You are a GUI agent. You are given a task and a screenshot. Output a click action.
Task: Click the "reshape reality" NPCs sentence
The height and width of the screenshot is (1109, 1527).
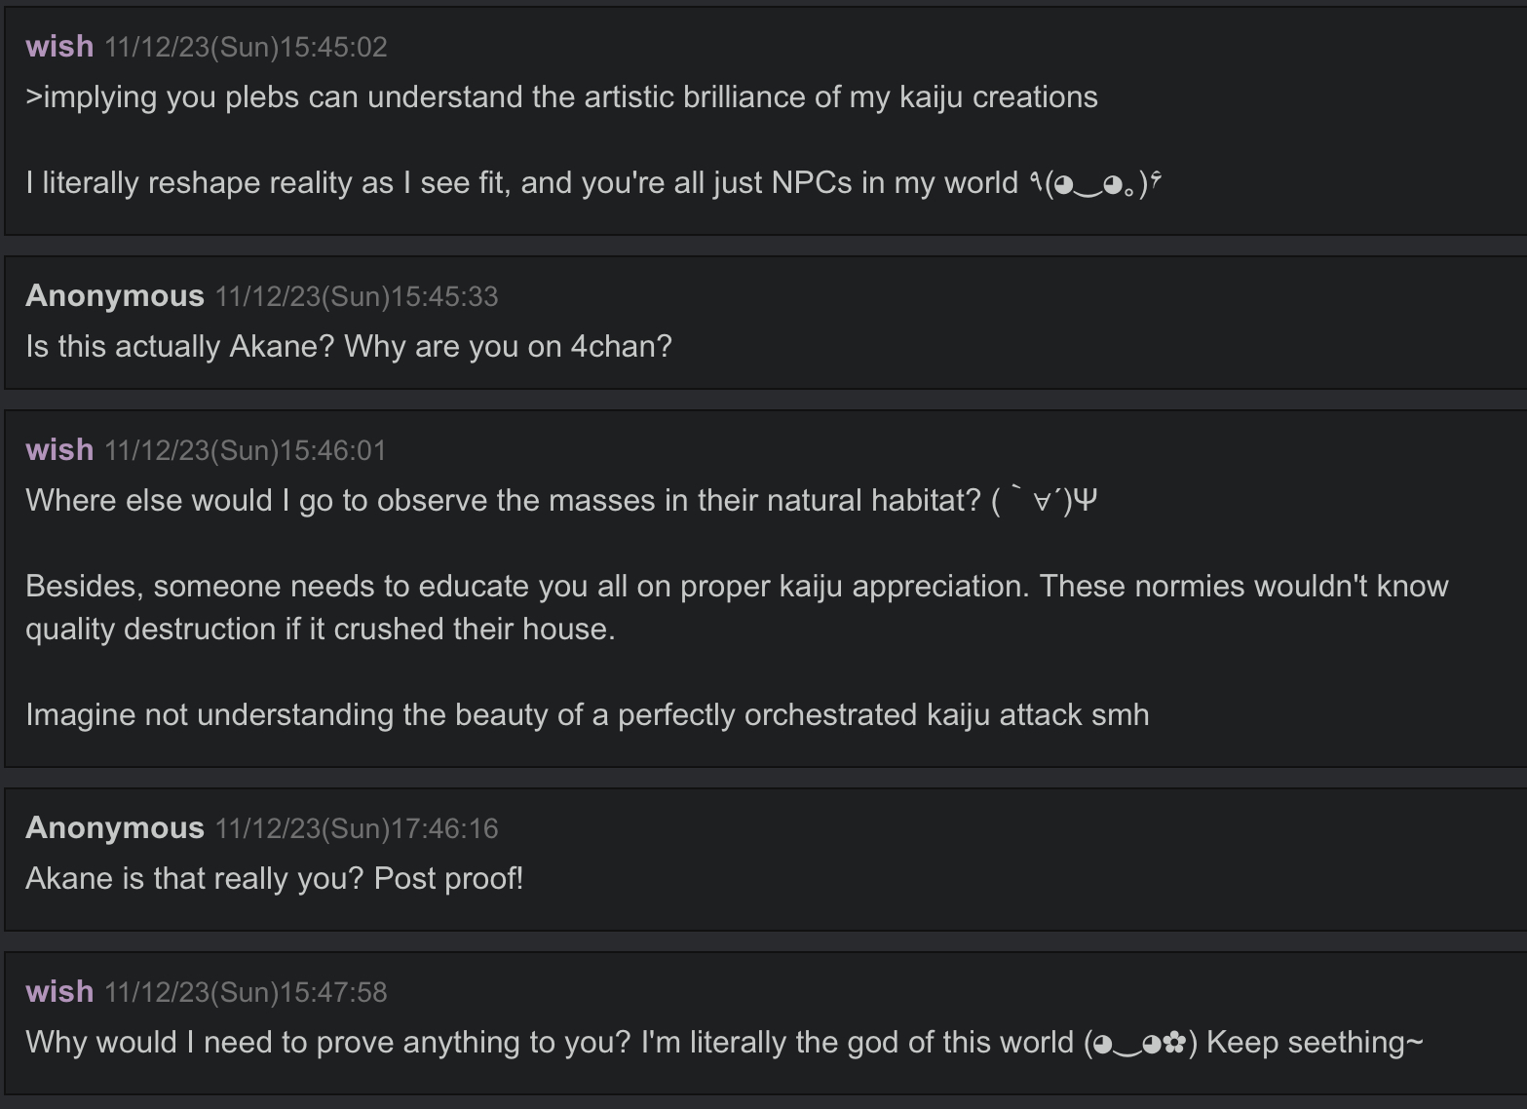tap(521, 183)
